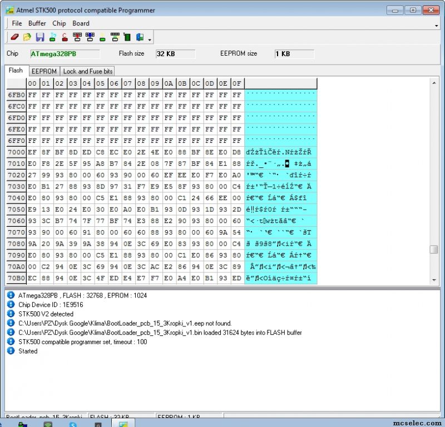The width and height of the screenshot is (445, 427).
Task: Click the 08 column header in hex grid
Action: [141, 83]
